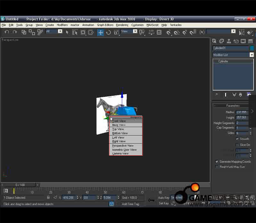Choose Perspective View in context menu
The image size is (256, 223).
click(126, 146)
